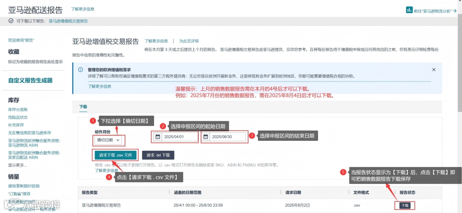Click 亚马逊增值税交易报告 cell in the table
The image size is (462, 213).
[x=101, y=205]
